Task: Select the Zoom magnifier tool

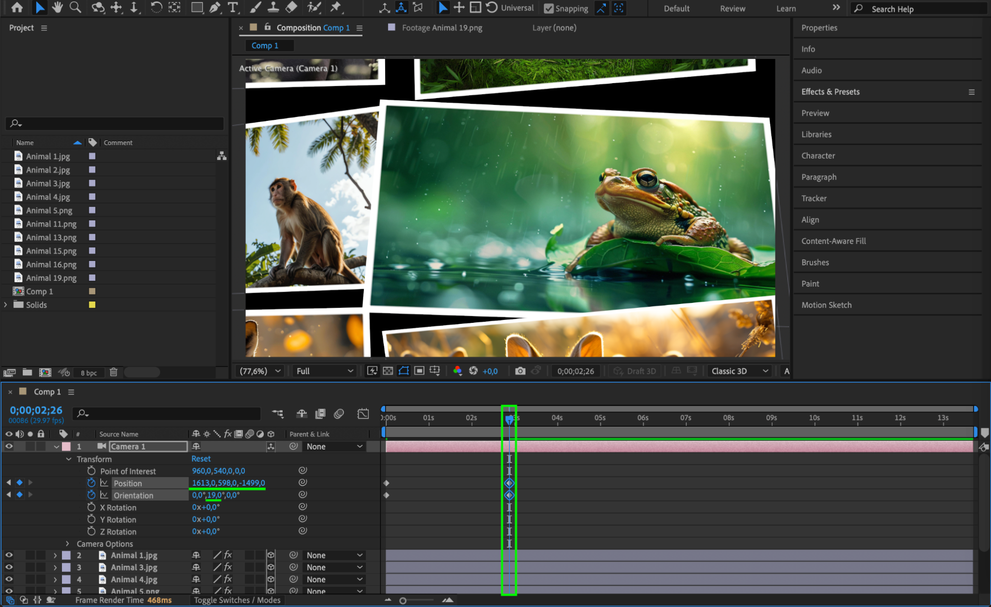Action: click(x=75, y=7)
